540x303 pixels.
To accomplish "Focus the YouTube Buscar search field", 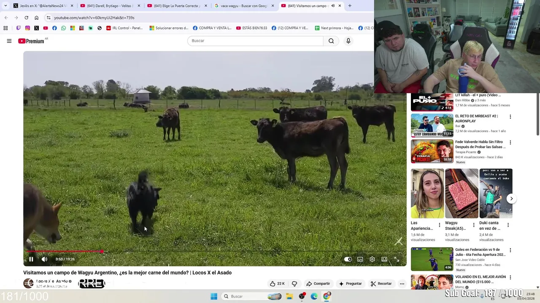I will pos(255,41).
